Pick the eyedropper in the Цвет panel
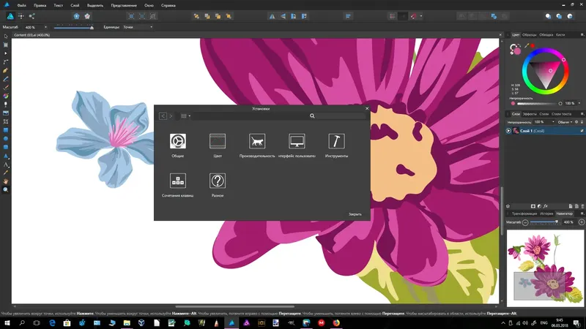 527,46
